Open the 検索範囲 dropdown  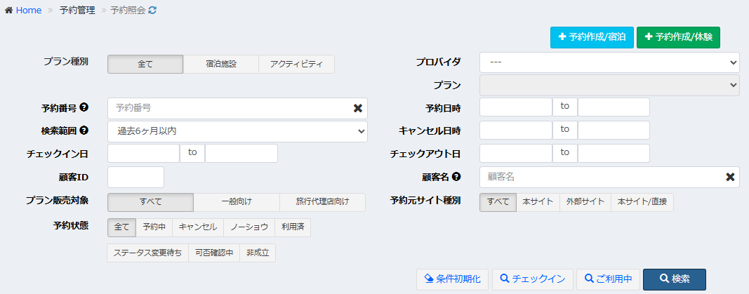coord(237,131)
